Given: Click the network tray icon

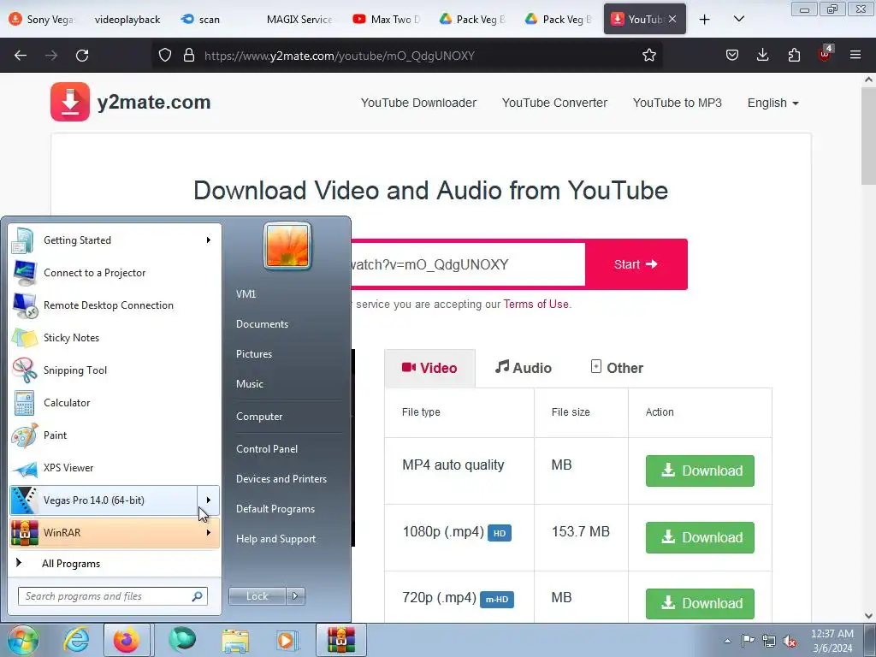Looking at the screenshot, I should (769, 641).
